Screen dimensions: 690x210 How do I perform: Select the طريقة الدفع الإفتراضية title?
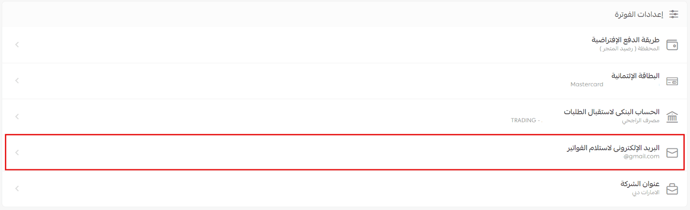click(x=625, y=40)
